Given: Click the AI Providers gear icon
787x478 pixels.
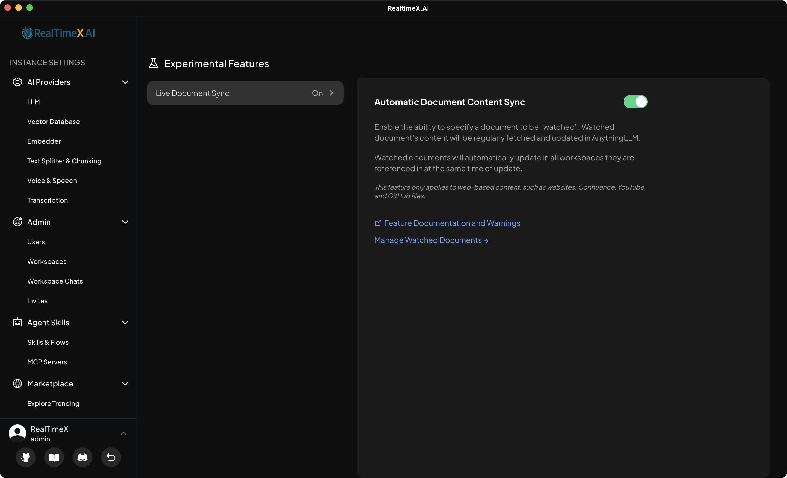Looking at the screenshot, I should pos(17,82).
